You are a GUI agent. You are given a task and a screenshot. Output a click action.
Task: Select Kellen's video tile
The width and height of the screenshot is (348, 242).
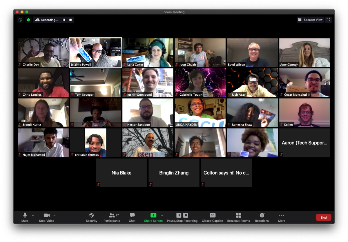coord(305,113)
